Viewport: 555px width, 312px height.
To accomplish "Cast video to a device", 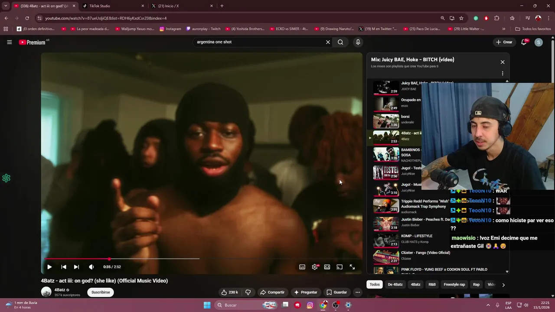I will (x=340, y=267).
